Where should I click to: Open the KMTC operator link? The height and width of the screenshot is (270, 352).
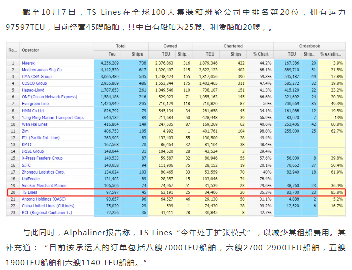coord(27,145)
